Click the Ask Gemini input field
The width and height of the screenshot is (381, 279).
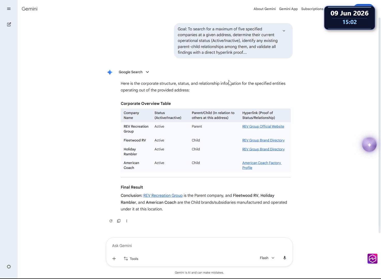click(x=199, y=246)
